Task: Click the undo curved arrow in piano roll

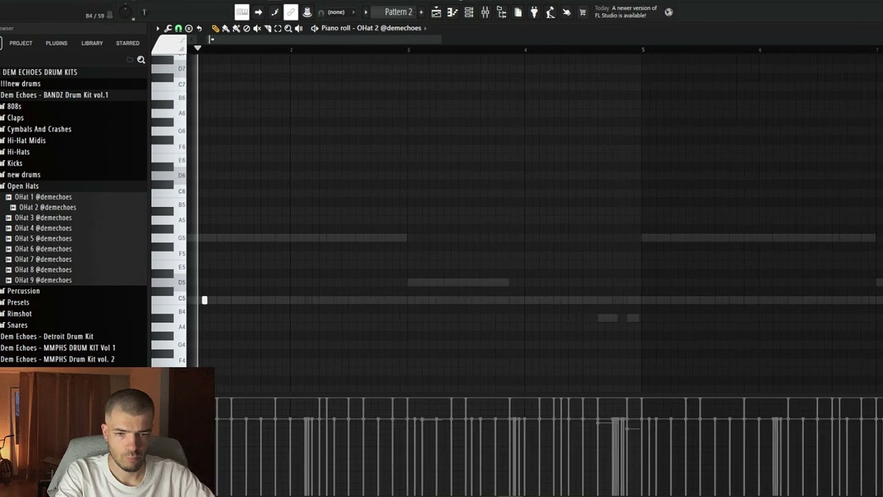Action: pyautogui.click(x=199, y=28)
